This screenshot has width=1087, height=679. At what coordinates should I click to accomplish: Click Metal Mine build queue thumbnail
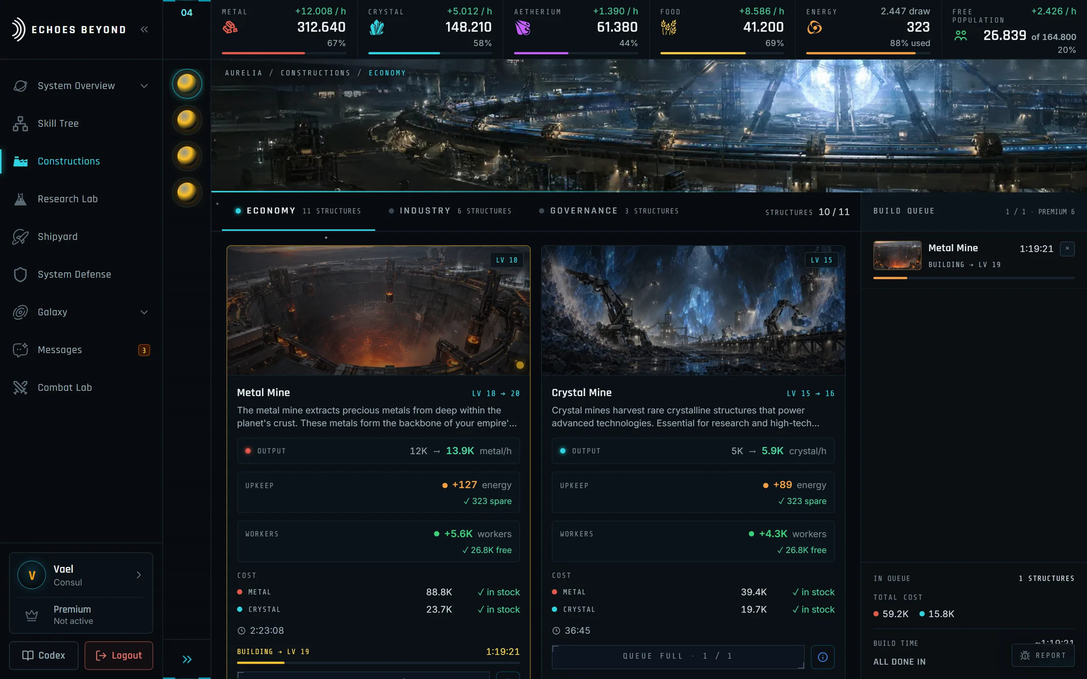click(x=897, y=255)
